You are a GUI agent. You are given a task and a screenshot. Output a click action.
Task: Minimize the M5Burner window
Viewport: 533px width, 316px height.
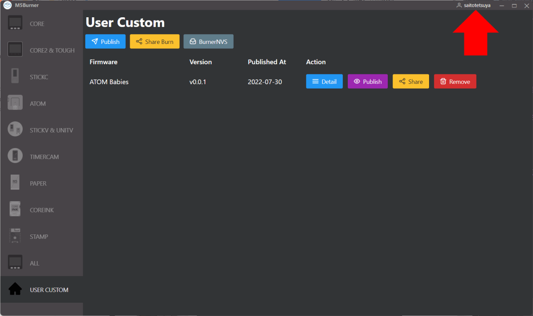point(501,5)
